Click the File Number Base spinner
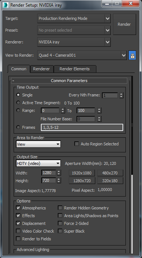This screenshot has height=258, width=142. 99,119
